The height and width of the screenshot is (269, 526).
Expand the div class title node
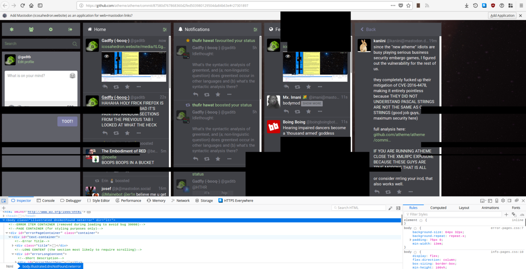click(13, 246)
